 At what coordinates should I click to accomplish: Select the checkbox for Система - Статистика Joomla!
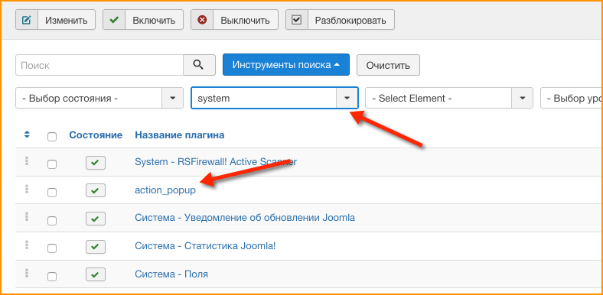(x=52, y=248)
